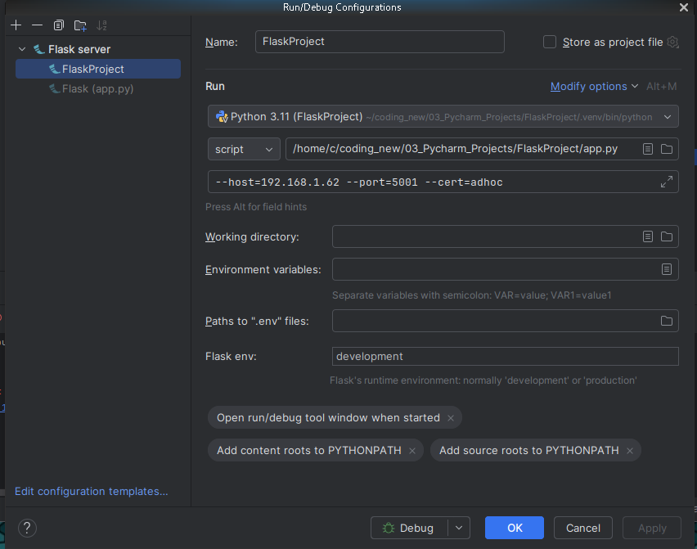Browse for .env files folder icon
Viewport: 697px width, 549px height.
pyautogui.click(x=666, y=321)
